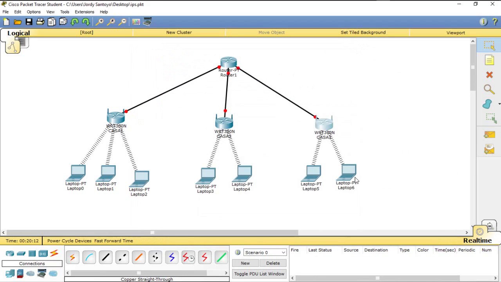Reset zoom with magnifier R icon

point(111,22)
